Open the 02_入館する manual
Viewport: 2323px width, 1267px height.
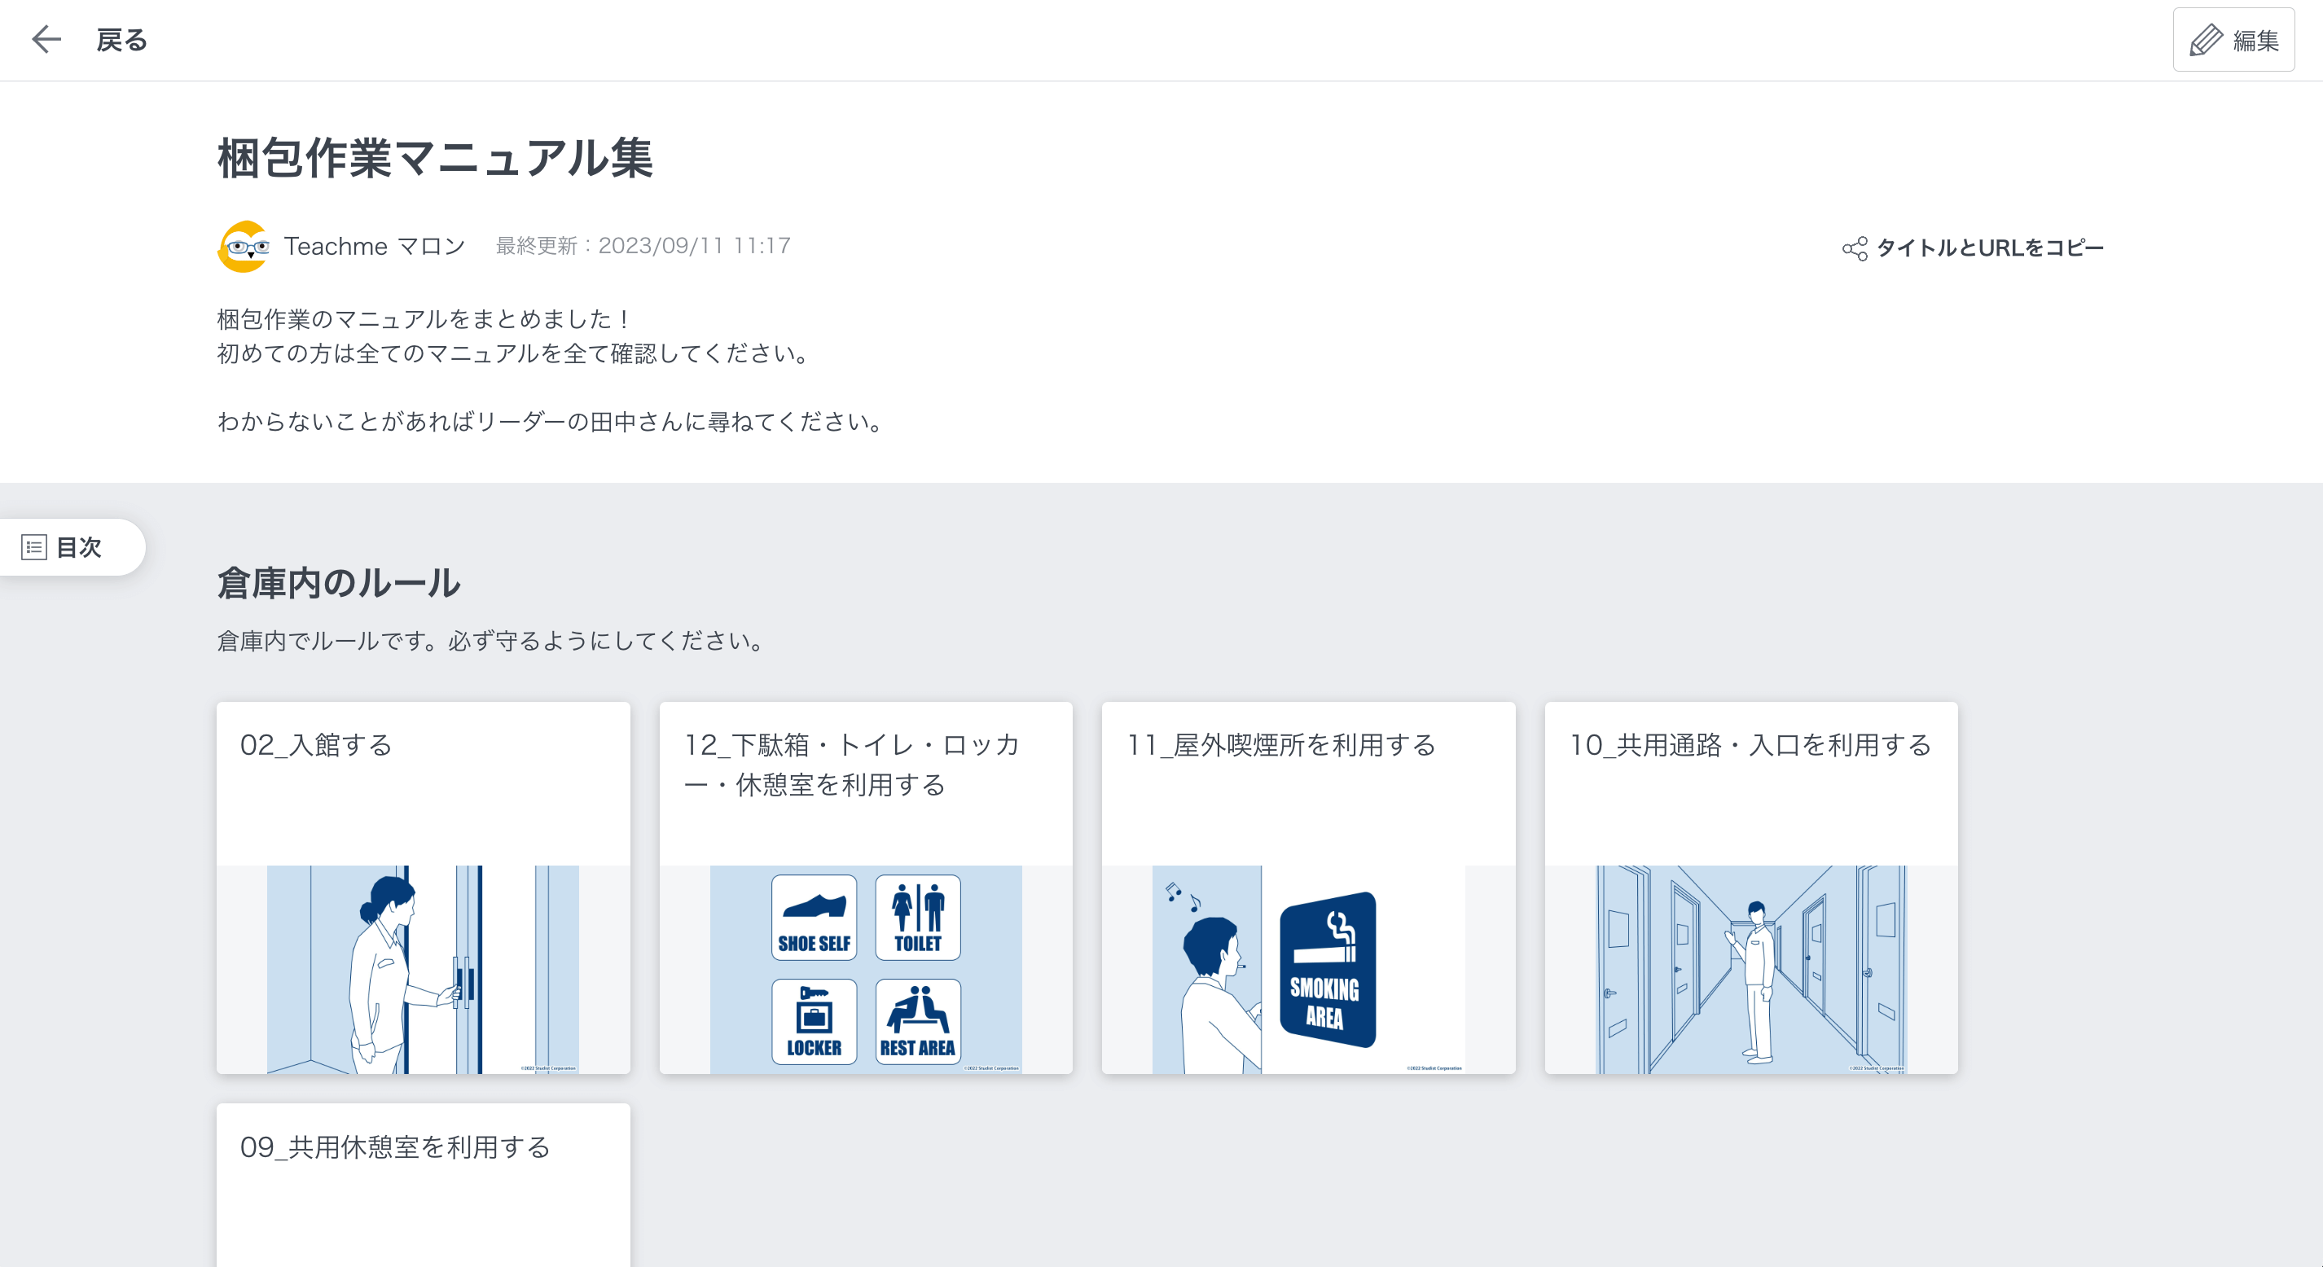[x=422, y=888]
